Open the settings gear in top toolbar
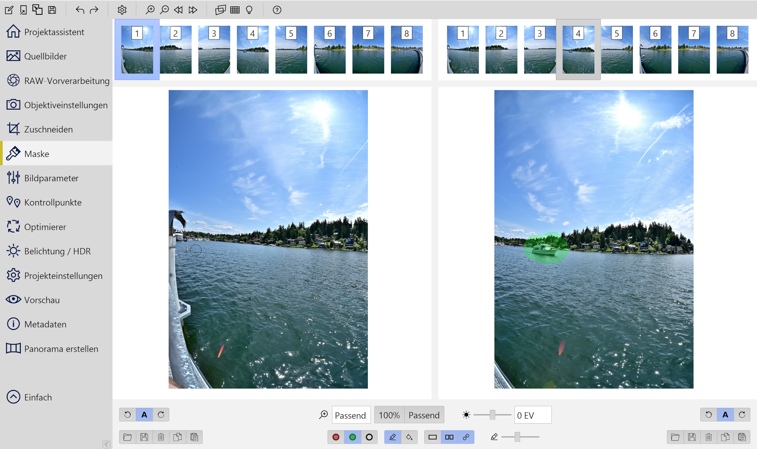Viewport: 757px width, 449px height. coord(122,10)
